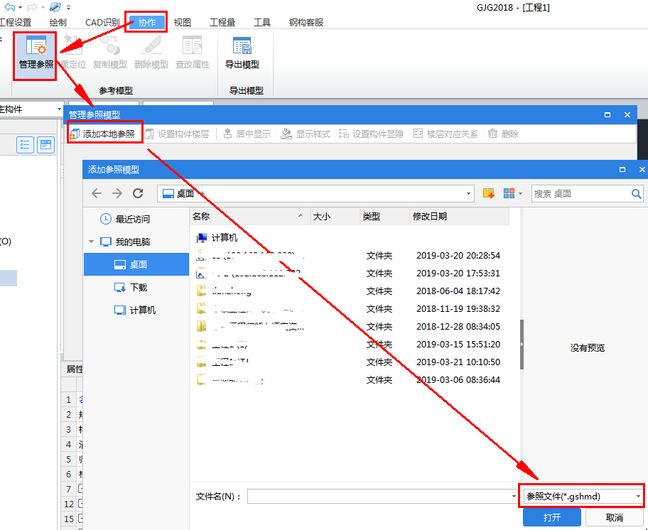This screenshot has height=530, width=648.
Task: Click the back navigation arrow
Action: [x=97, y=193]
